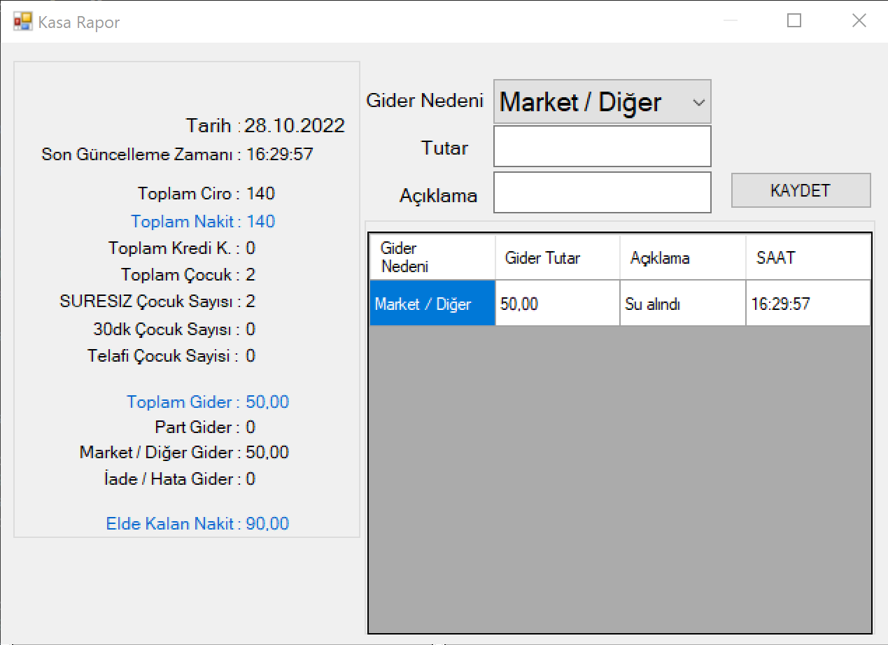Click the Kasa Rapor app icon
Screen dimensions: 888x645
click(x=23, y=22)
